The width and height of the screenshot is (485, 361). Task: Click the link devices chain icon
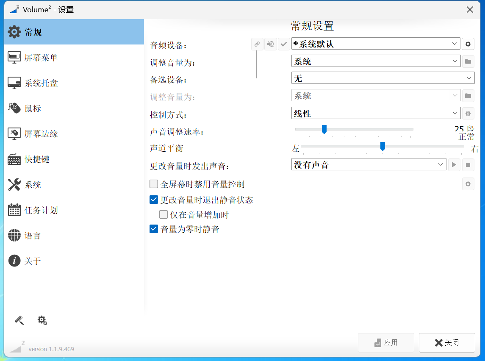[x=257, y=44]
